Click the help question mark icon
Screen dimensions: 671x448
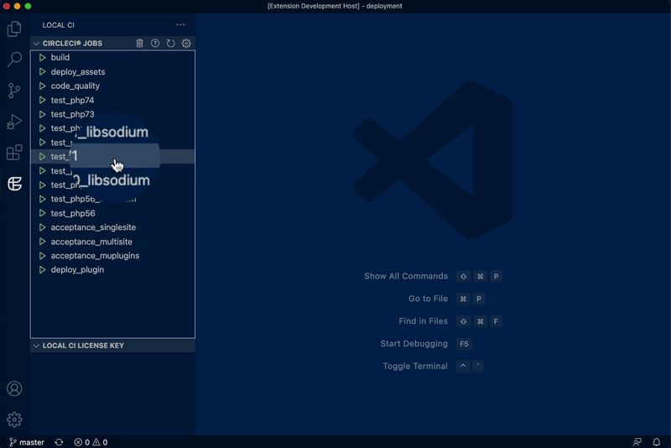click(155, 44)
